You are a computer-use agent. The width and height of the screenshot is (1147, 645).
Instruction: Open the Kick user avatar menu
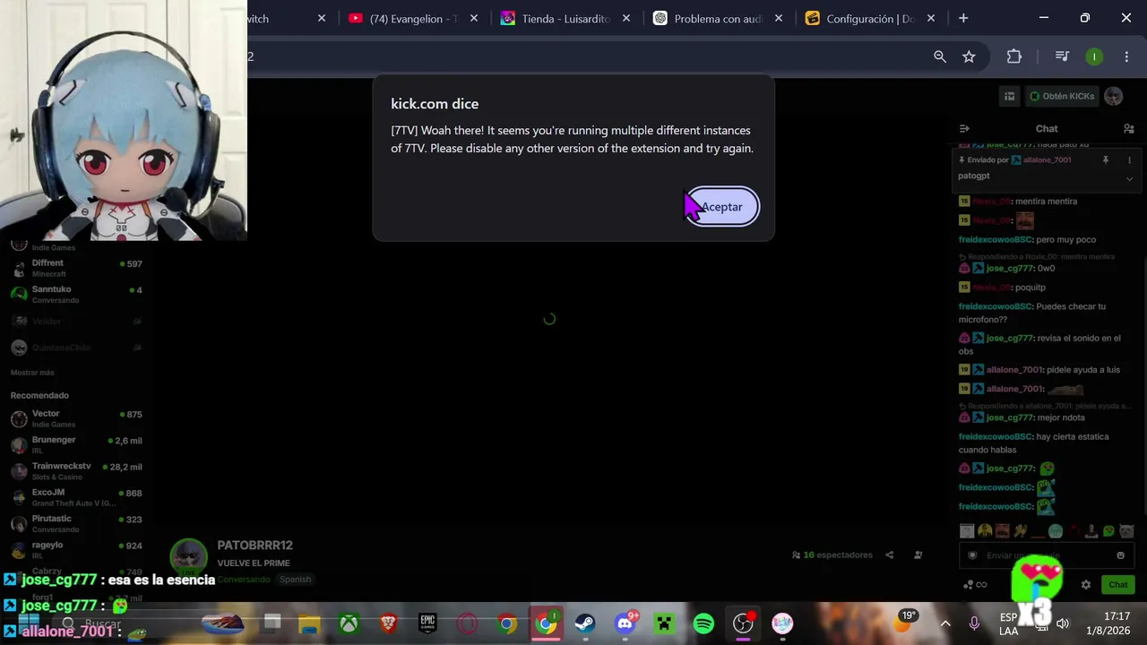[1114, 96]
